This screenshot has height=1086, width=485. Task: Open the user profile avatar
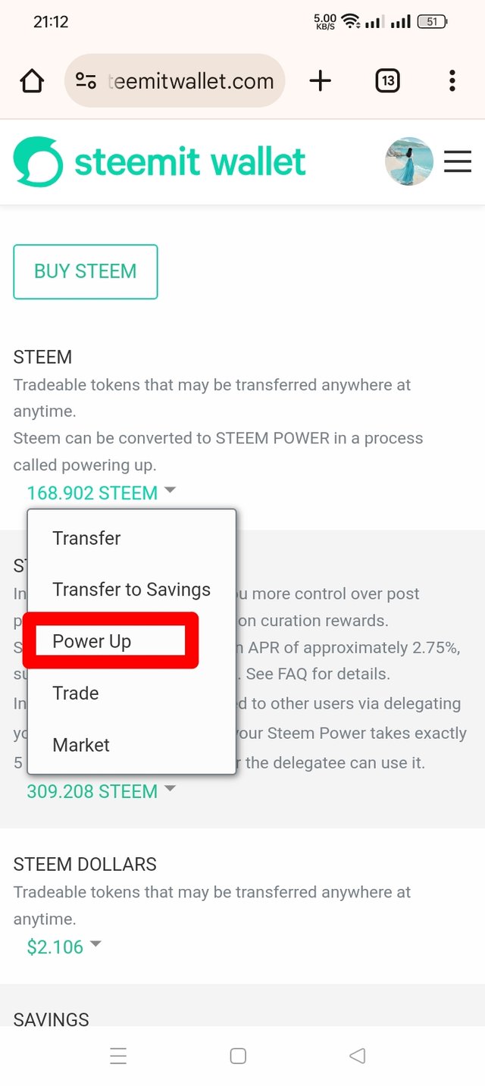point(409,161)
